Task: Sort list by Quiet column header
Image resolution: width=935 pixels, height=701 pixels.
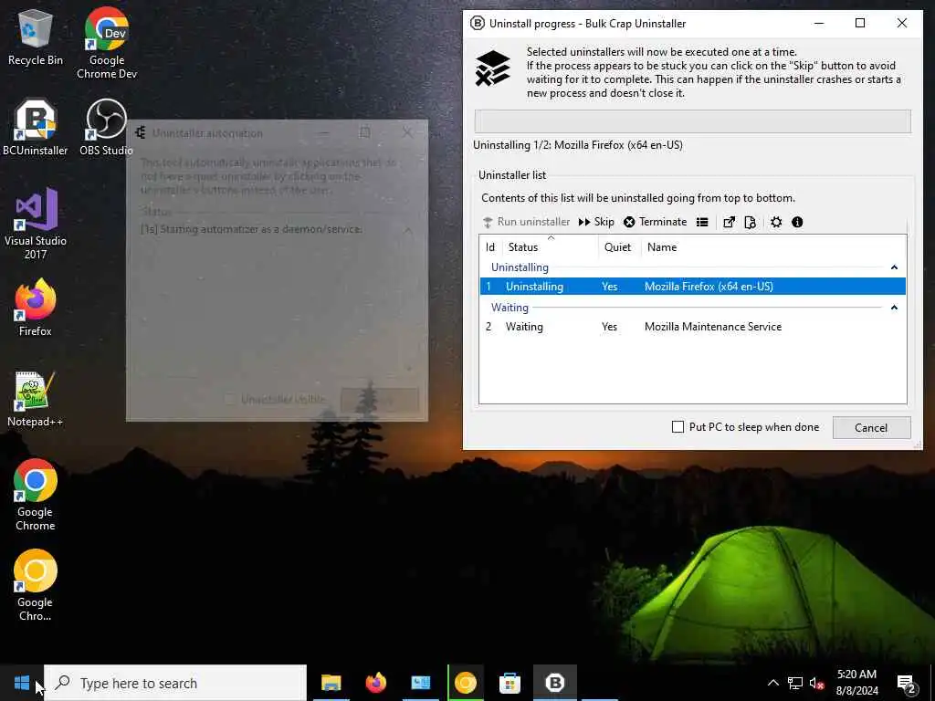Action: pyautogui.click(x=619, y=246)
